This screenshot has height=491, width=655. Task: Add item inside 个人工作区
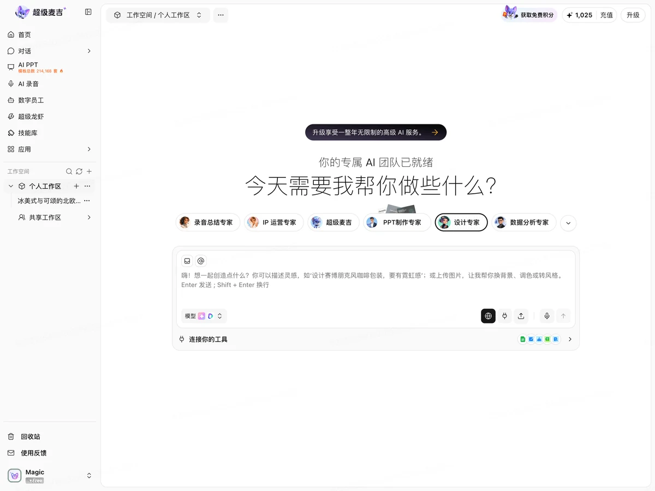(76, 186)
